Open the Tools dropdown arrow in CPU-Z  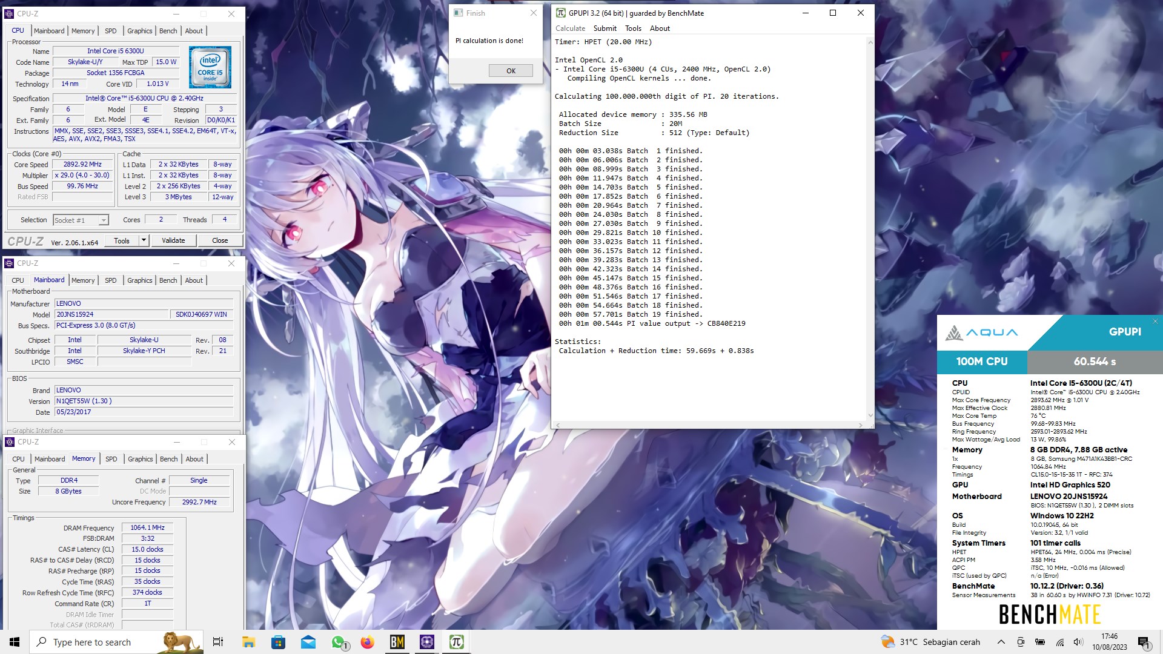point(144,240)
